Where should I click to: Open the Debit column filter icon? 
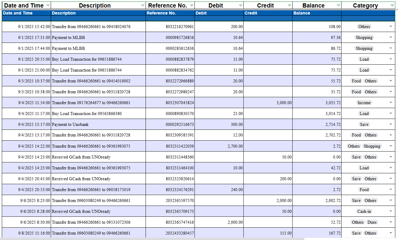tap(240, 6)
